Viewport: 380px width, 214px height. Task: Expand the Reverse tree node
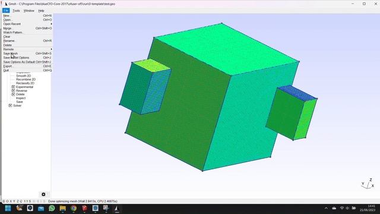tap(13, 90)
